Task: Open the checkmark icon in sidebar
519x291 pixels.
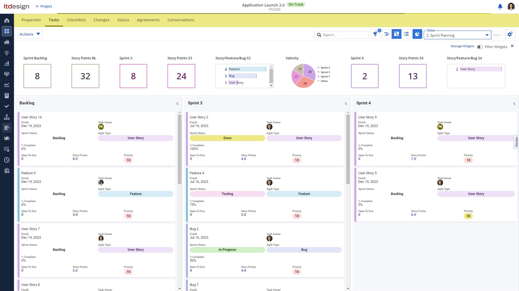Action: pos(7,106)
